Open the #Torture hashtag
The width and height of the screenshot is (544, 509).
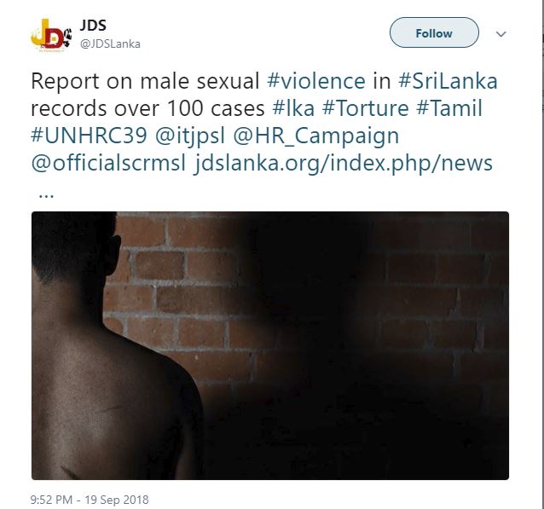click(x=365, y=108)
